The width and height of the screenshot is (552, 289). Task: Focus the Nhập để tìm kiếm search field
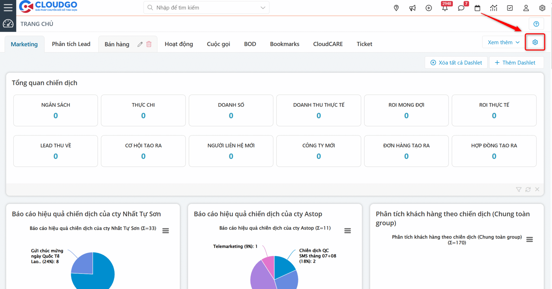[x=206, y=8]
